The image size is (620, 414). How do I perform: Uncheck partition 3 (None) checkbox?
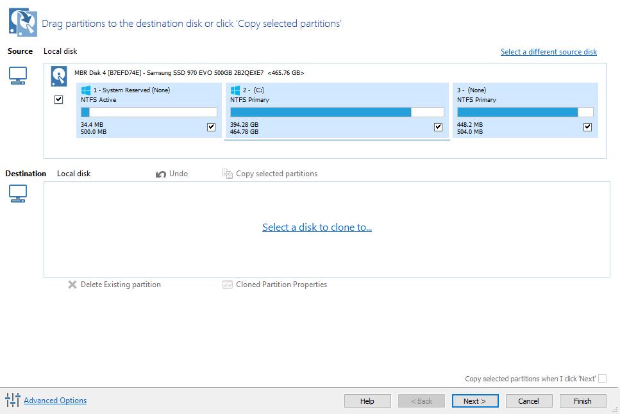coord(587,127)
